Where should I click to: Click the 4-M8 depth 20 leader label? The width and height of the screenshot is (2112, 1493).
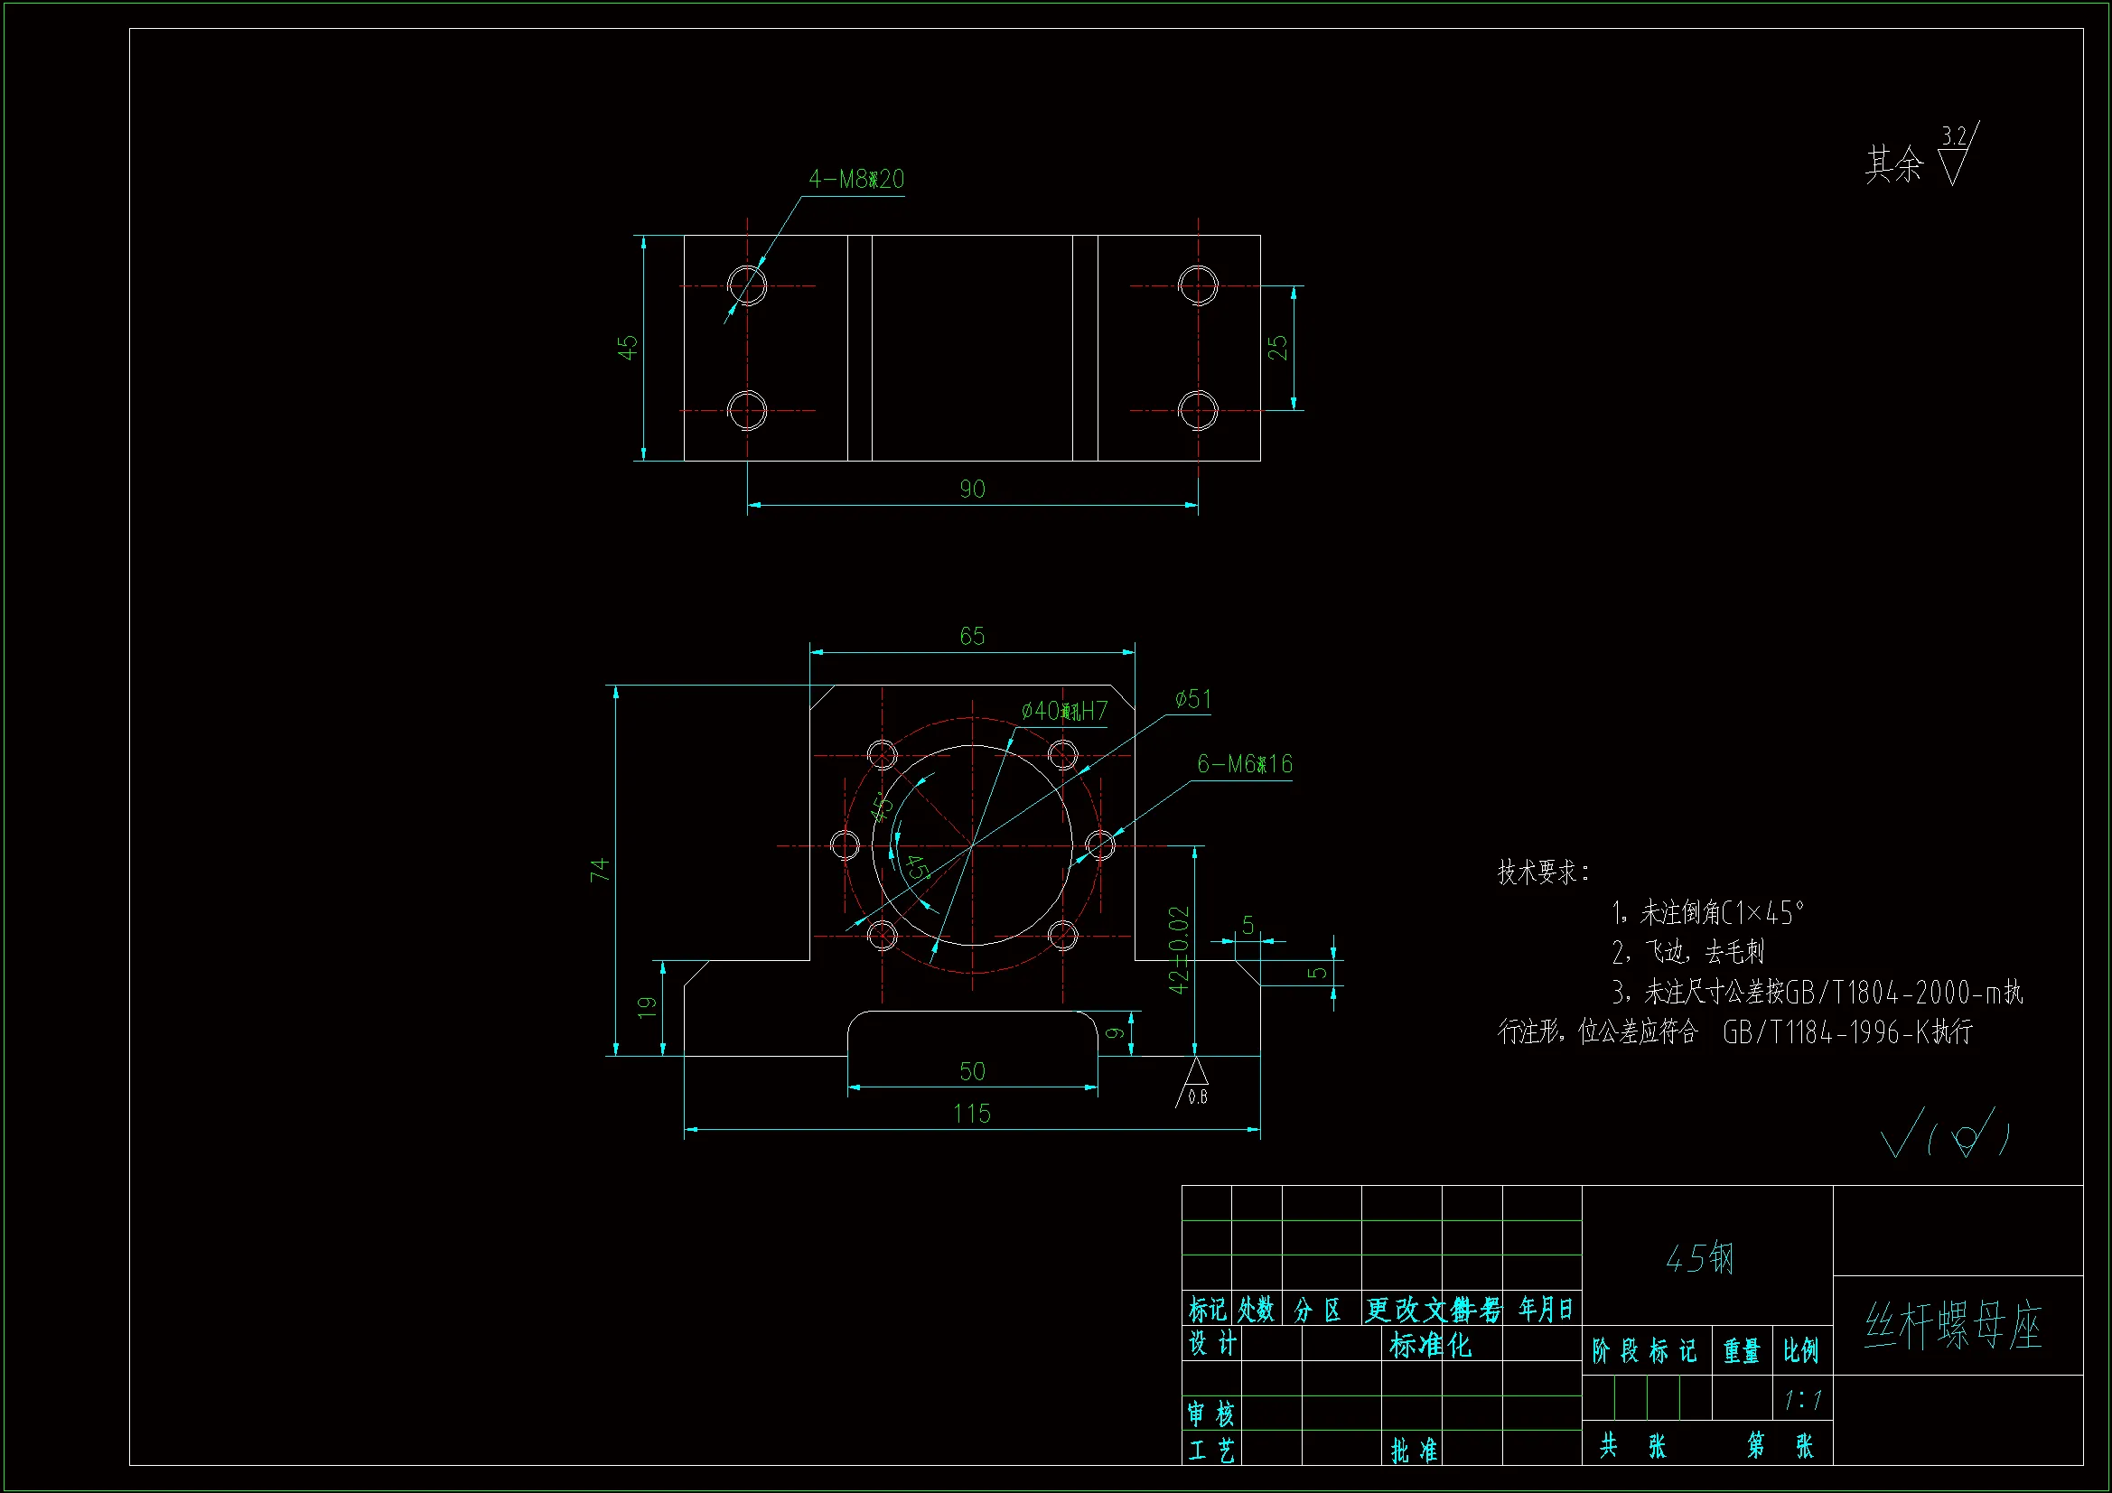pos(855,180)
